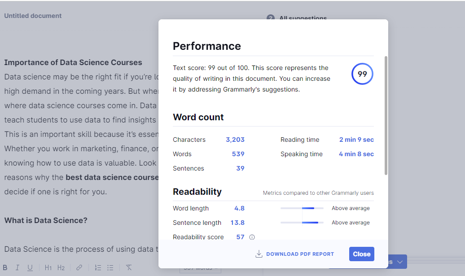Close the Performance dialog
This screenshot has height=276, width=465.
pos(361,254)
